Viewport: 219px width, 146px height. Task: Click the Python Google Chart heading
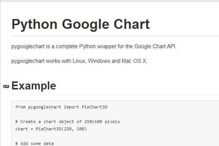[x=81, y=24]
